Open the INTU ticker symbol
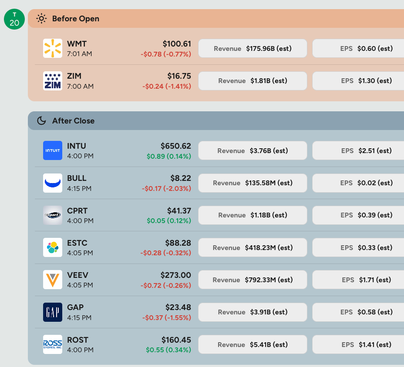 77,146
